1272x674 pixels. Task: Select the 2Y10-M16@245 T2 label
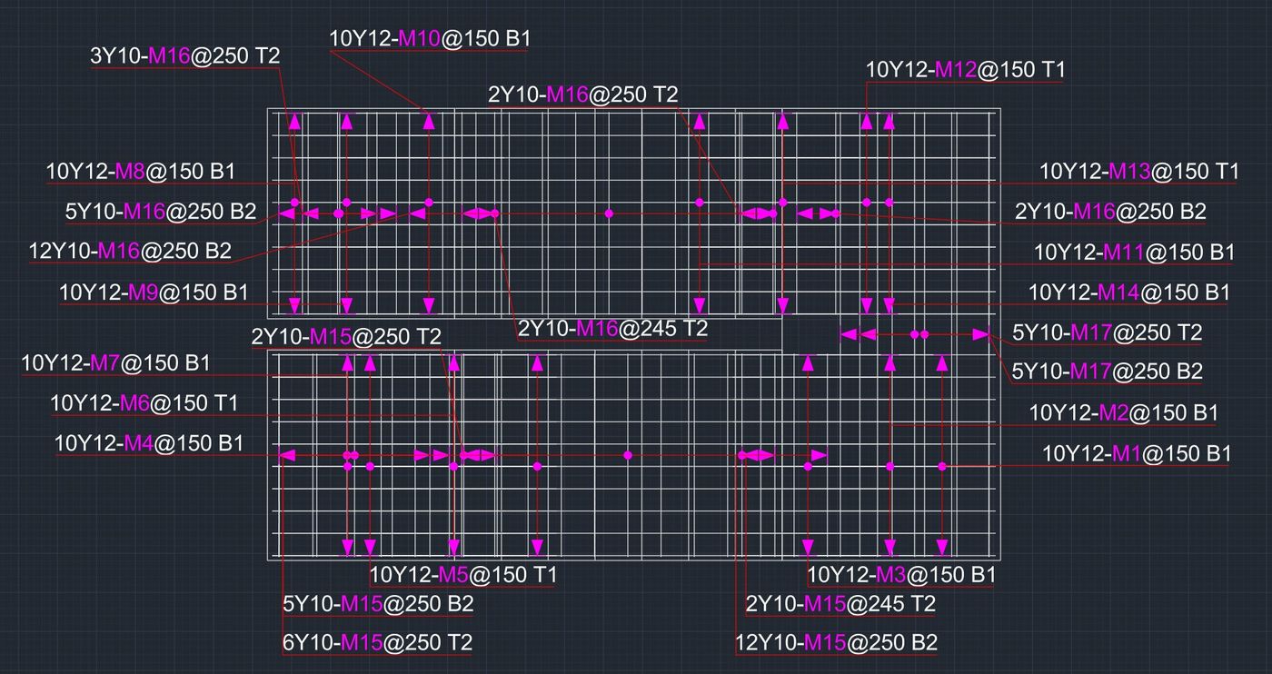[x=612, y=328]
